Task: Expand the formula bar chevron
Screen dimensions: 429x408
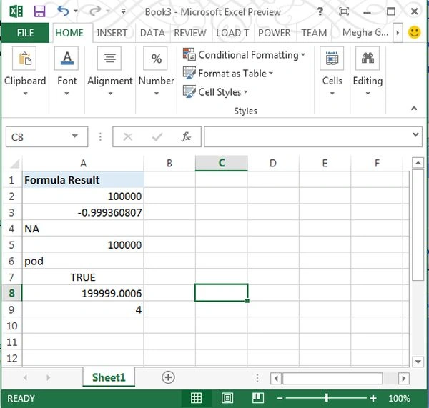Action: tap(415, 134)
